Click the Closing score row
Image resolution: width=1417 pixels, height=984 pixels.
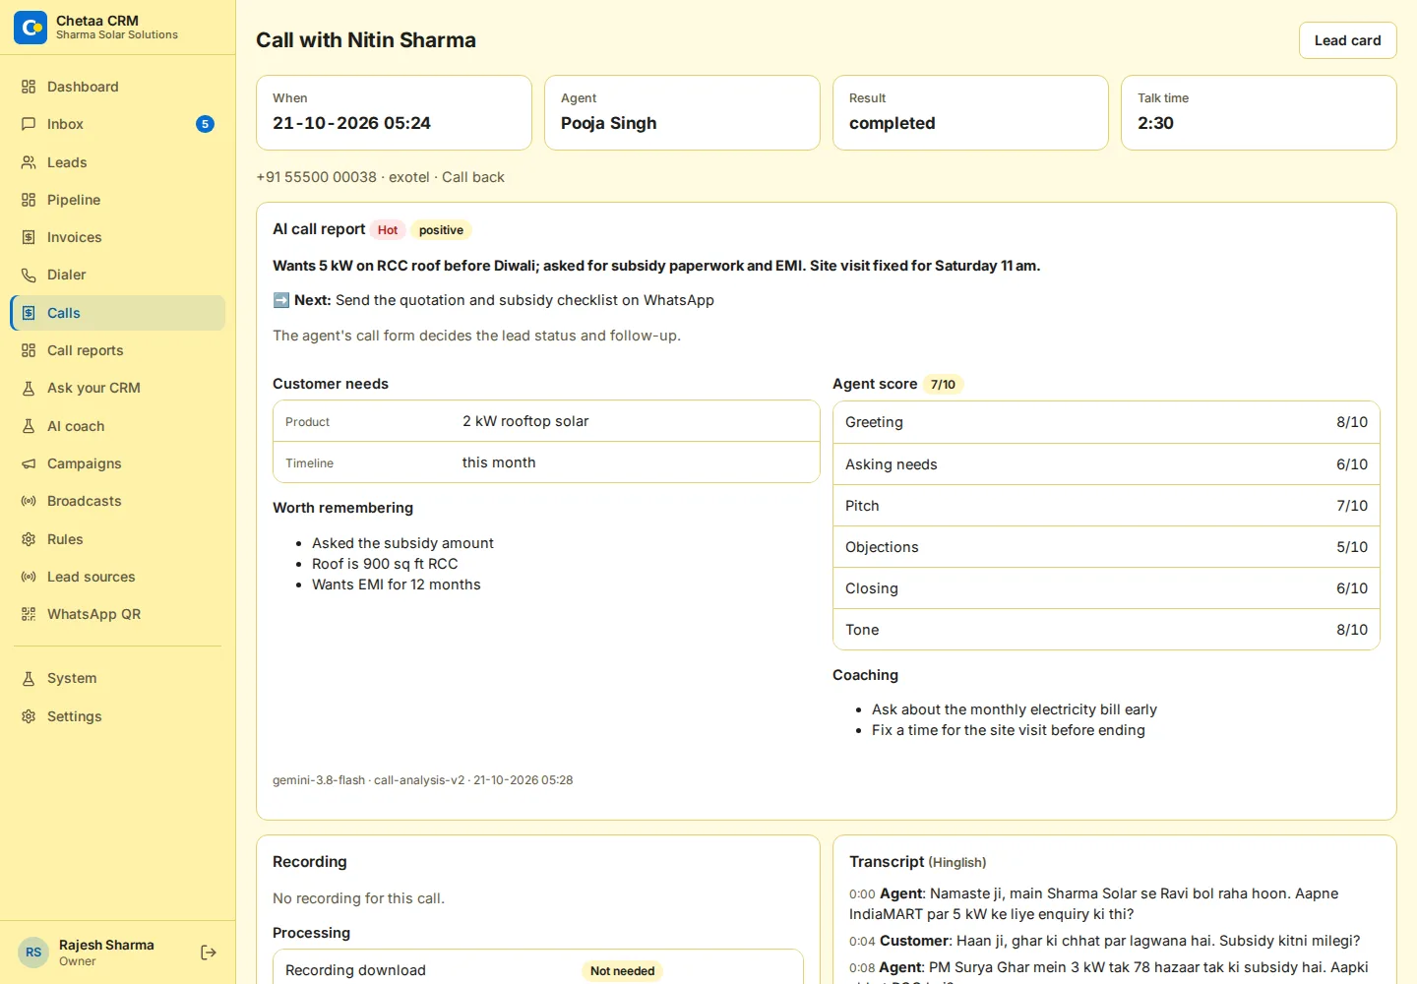pyautogui.click(x=1106, y=588)
